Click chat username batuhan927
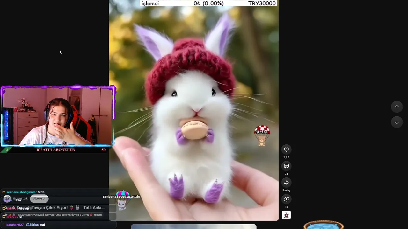Viewport: 408px width, 229px height. [15, 225]
